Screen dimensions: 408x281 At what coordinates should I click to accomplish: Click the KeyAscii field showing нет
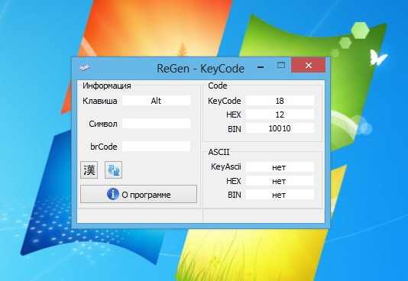[280, 167]
